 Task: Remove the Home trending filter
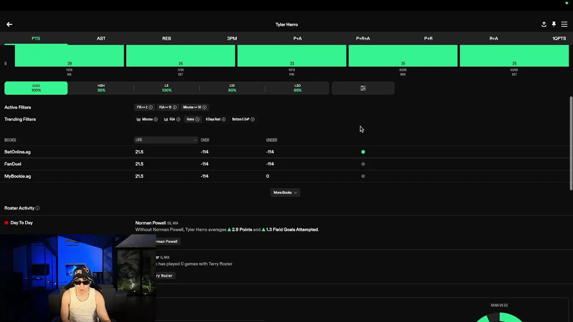pos(197,119)
